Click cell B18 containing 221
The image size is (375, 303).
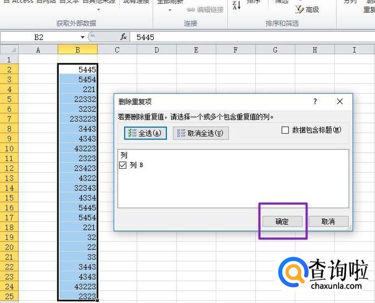click(x=77, y=227)
